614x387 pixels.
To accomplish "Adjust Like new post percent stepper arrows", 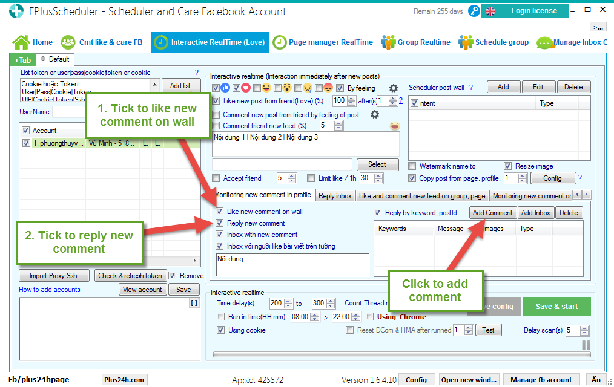I will tap(352, 101).
